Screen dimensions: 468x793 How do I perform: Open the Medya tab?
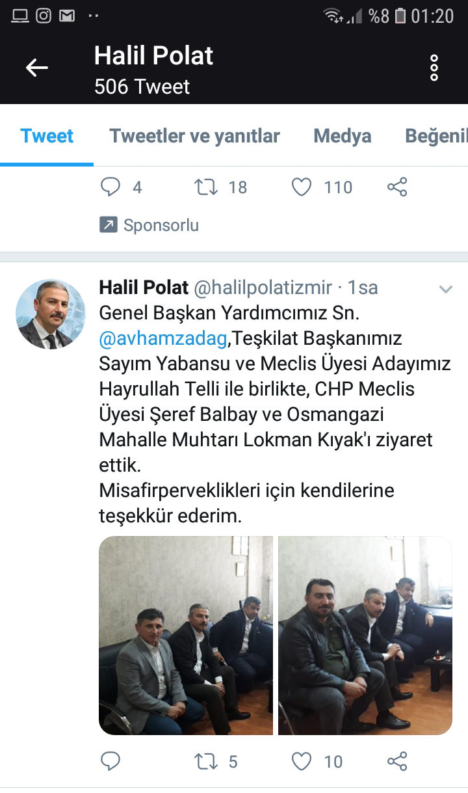click(x=342, y=136)
